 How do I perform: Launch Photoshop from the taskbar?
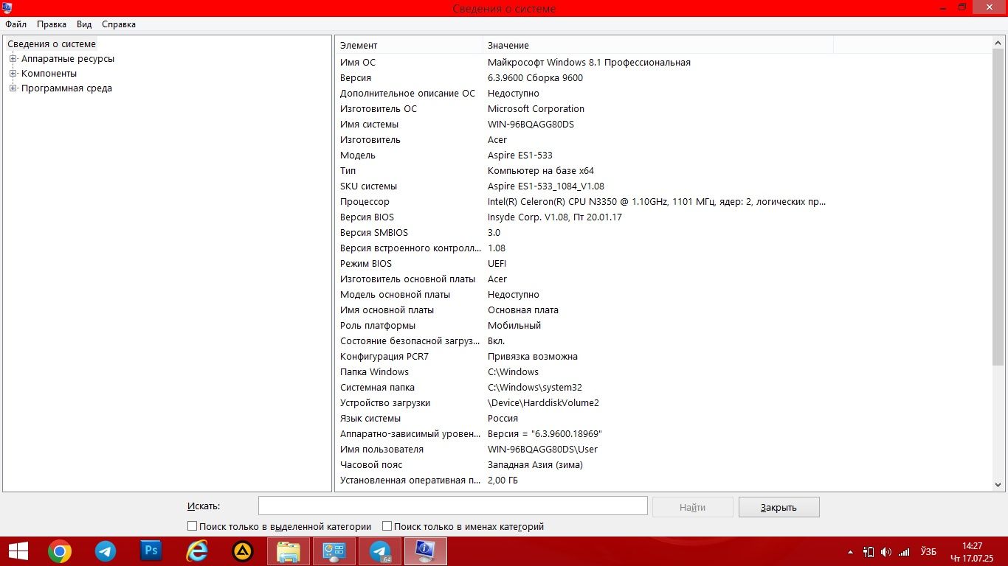point(151,551)
